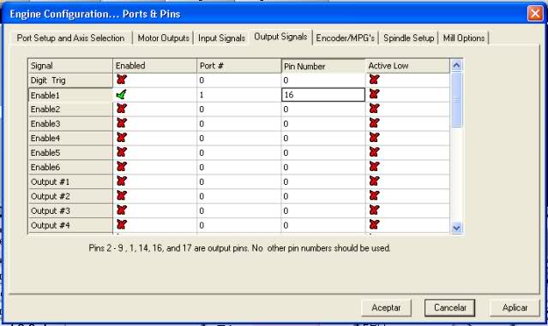
Task: Select the Output #2 signal label
Action: coord(70,196)
